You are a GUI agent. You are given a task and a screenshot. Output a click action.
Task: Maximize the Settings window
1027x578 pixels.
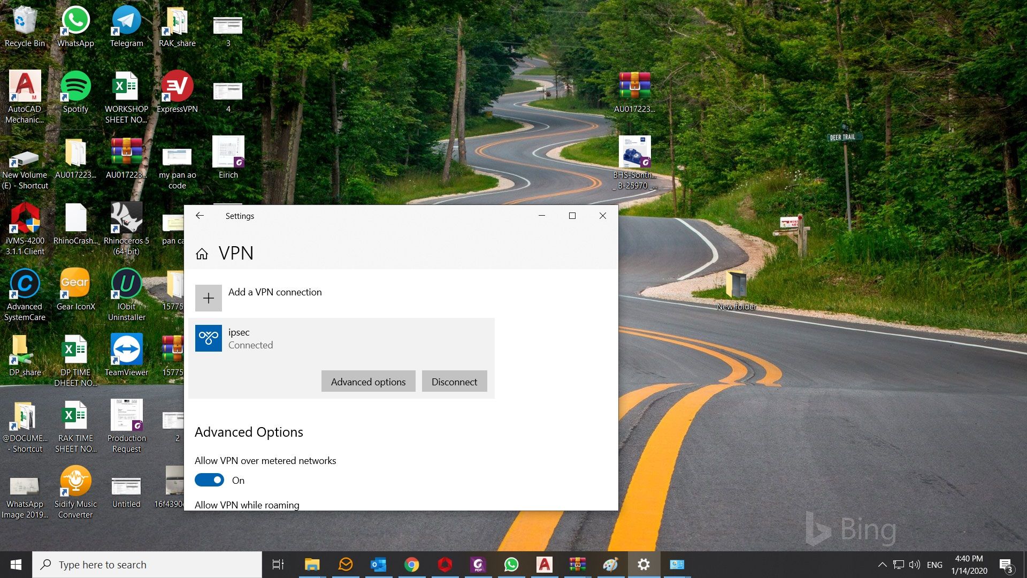(x=572, y=216)
